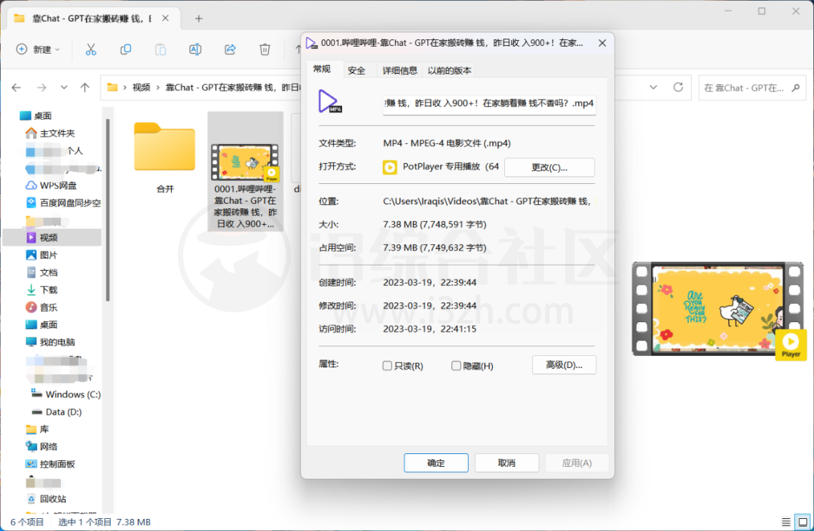Viewport: 814px width, 531px height.
Task: Open 回收站 in navigation pane
Action: point(46,499)
